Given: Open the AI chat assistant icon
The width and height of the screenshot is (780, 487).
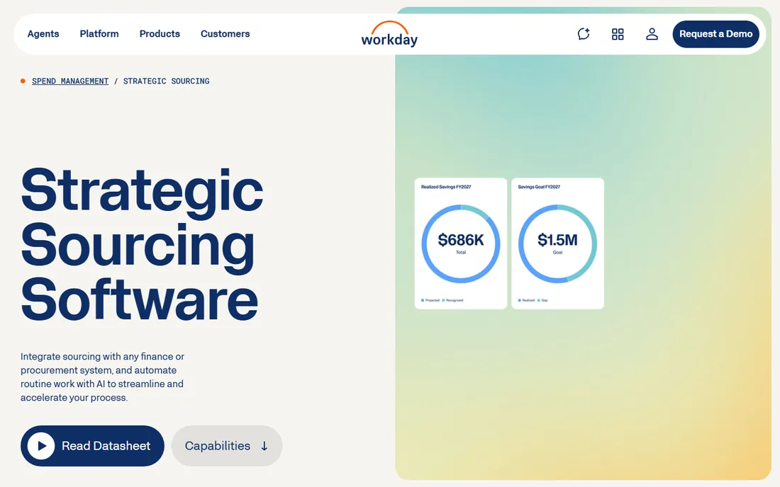Looking at the screenshot, I should point(584,34).
